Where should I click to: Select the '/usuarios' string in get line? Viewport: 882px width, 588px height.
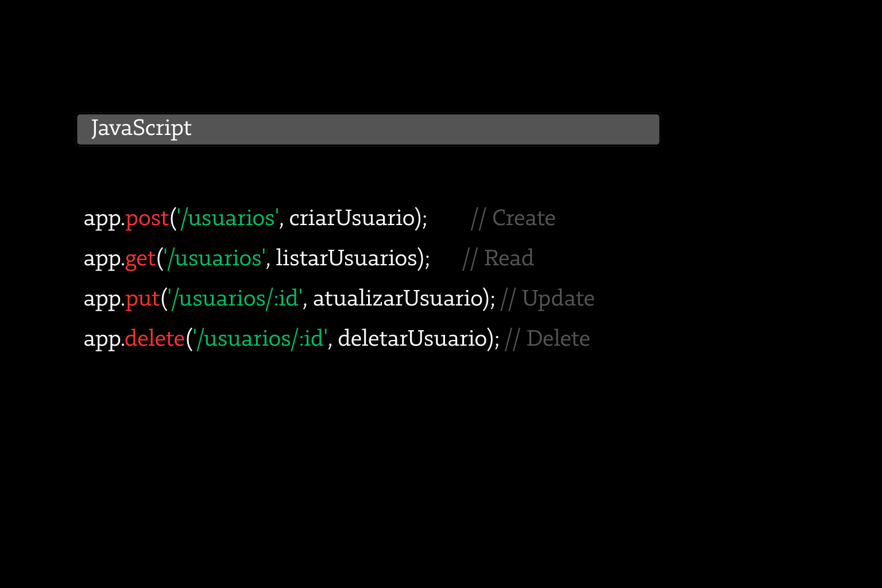tap(214, 258)
